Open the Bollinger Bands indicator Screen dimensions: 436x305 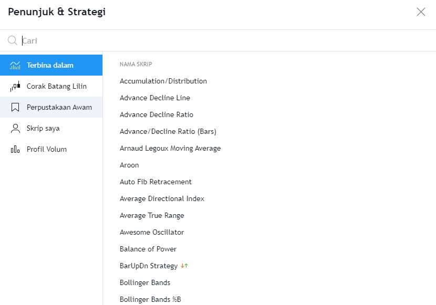145,282
